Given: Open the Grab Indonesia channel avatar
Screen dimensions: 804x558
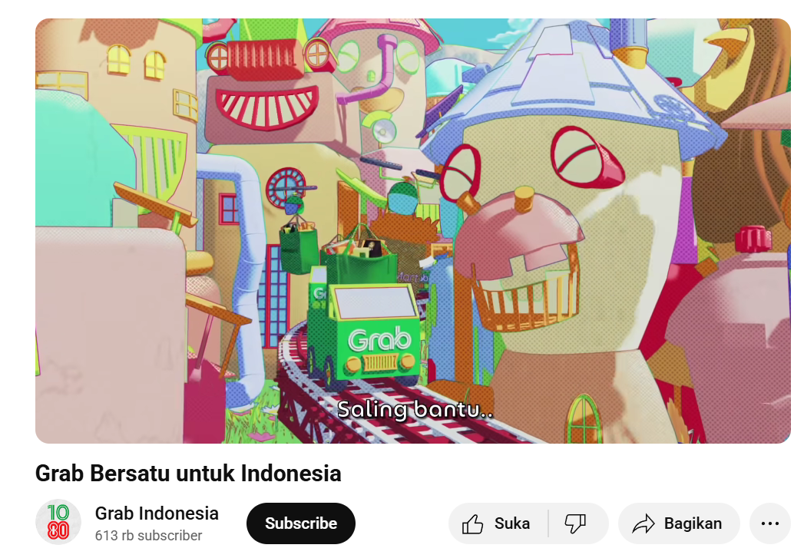Looking at the screenshot, I should coord(58,522).
